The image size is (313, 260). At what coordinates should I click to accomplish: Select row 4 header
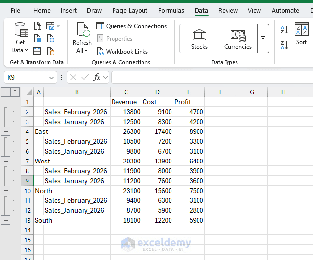tap(28, 131)
